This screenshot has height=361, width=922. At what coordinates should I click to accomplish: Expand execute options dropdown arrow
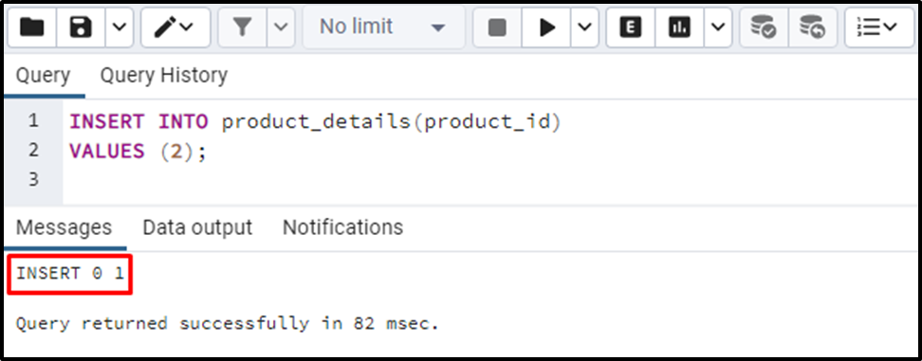(584, 27)
